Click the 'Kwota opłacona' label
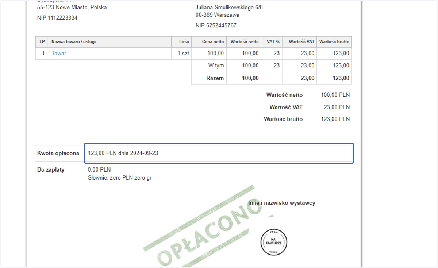This screenshot has width=438, height=268. click(58, 153)
